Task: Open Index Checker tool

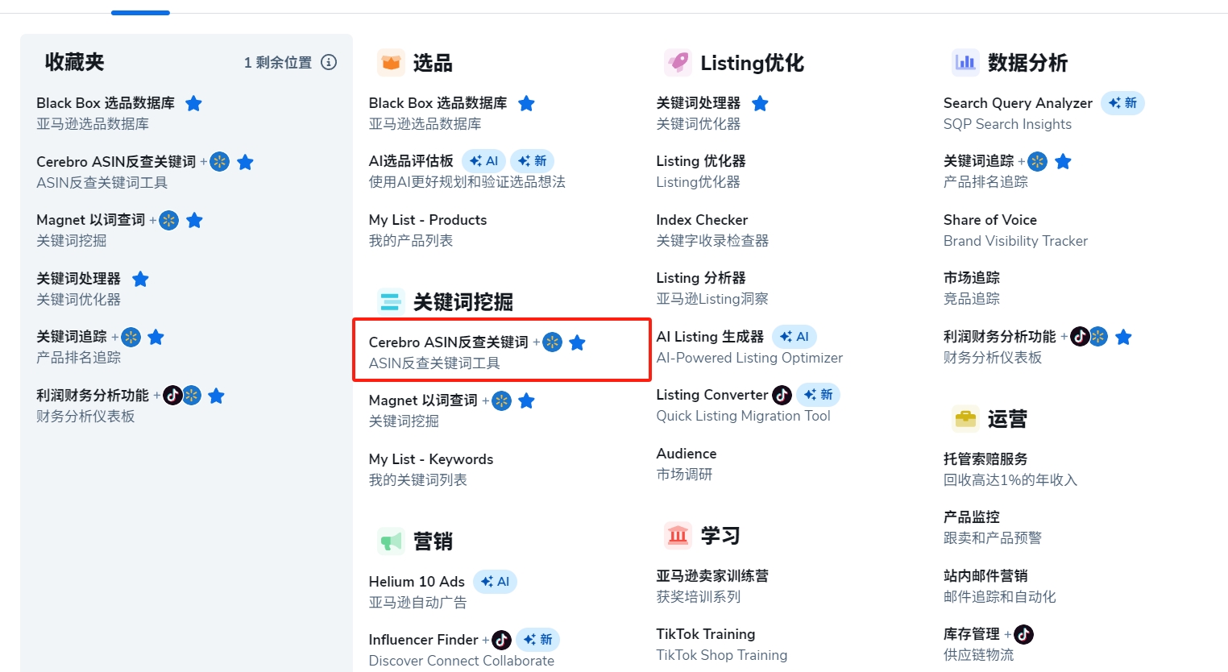Action: point(702,220)
